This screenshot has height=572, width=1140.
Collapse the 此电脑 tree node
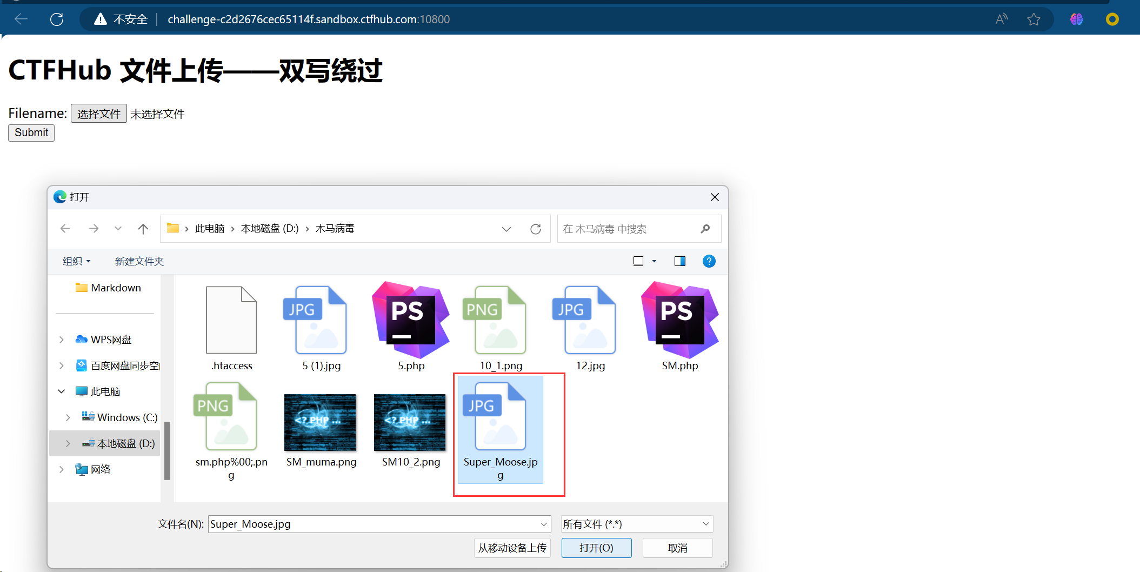62,391
